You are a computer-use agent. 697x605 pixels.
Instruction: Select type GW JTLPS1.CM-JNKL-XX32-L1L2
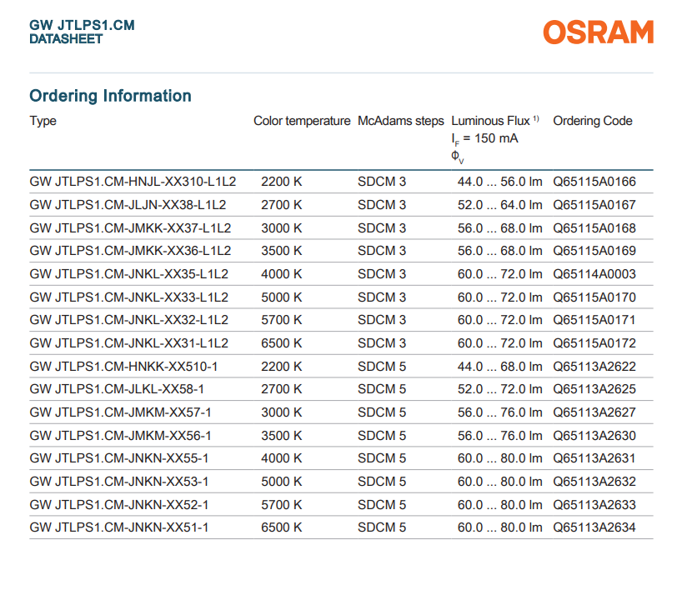[x=129, y=320]
